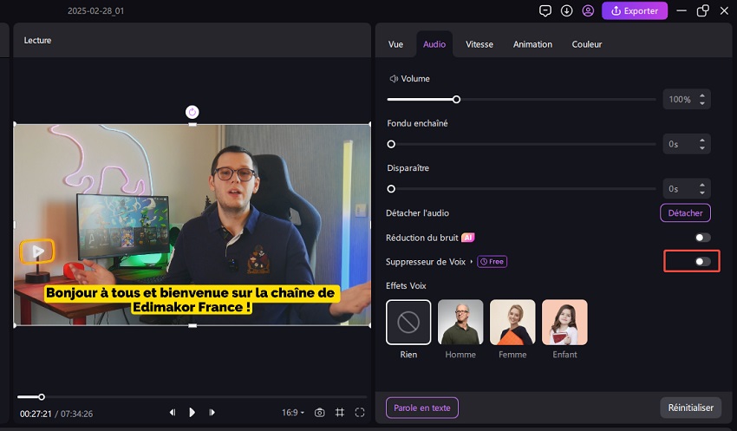This screenshot has width=737, height=431.
Task: Open the Couleur tab
Action: (x=587, y=44)
